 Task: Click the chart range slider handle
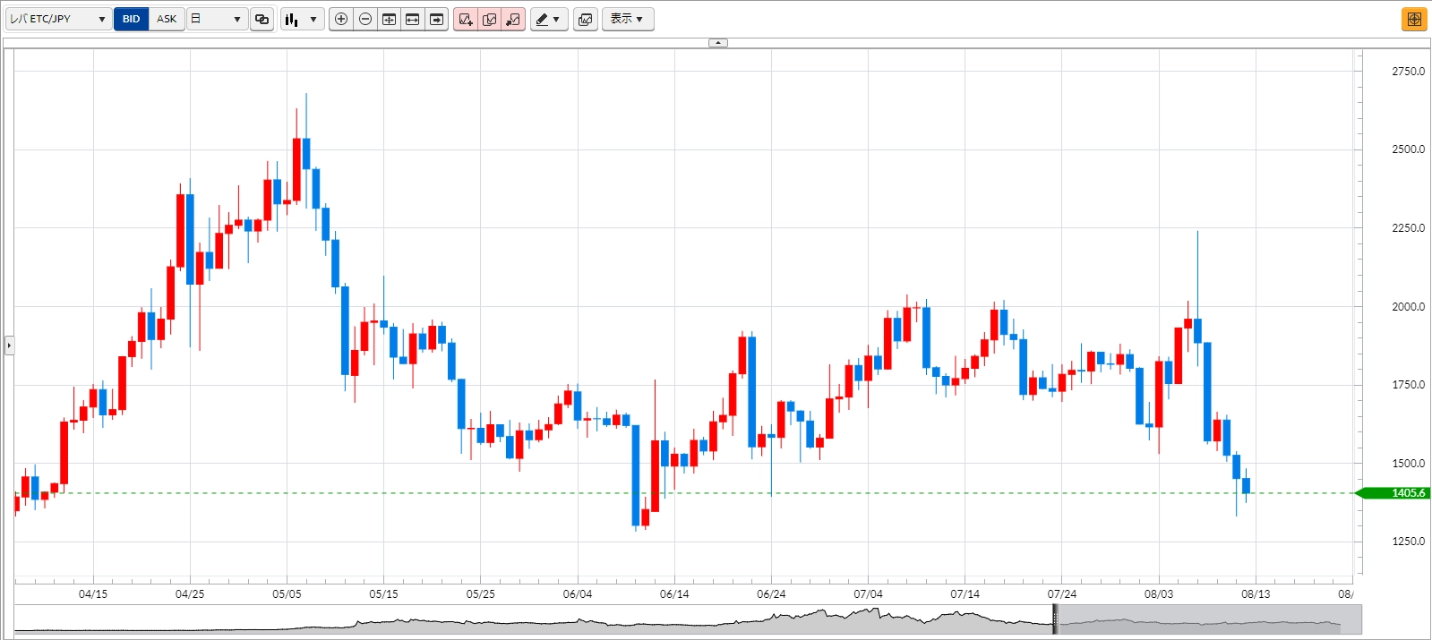(1055, 619)
